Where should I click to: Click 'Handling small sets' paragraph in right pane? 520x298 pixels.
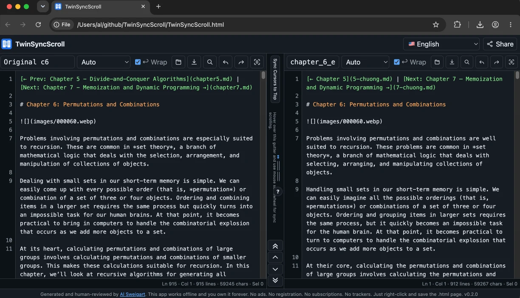(x=406, y=219)
